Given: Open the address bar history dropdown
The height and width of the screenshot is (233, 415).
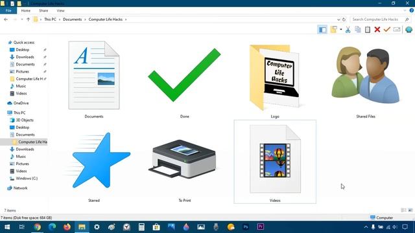Looking at the screenshot, I should coord(338,19).
